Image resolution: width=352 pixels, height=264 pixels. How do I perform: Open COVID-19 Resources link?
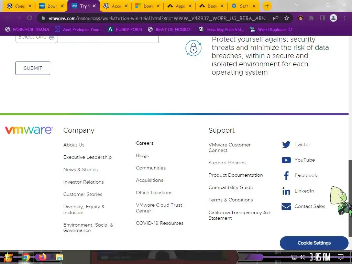[159, 223]
